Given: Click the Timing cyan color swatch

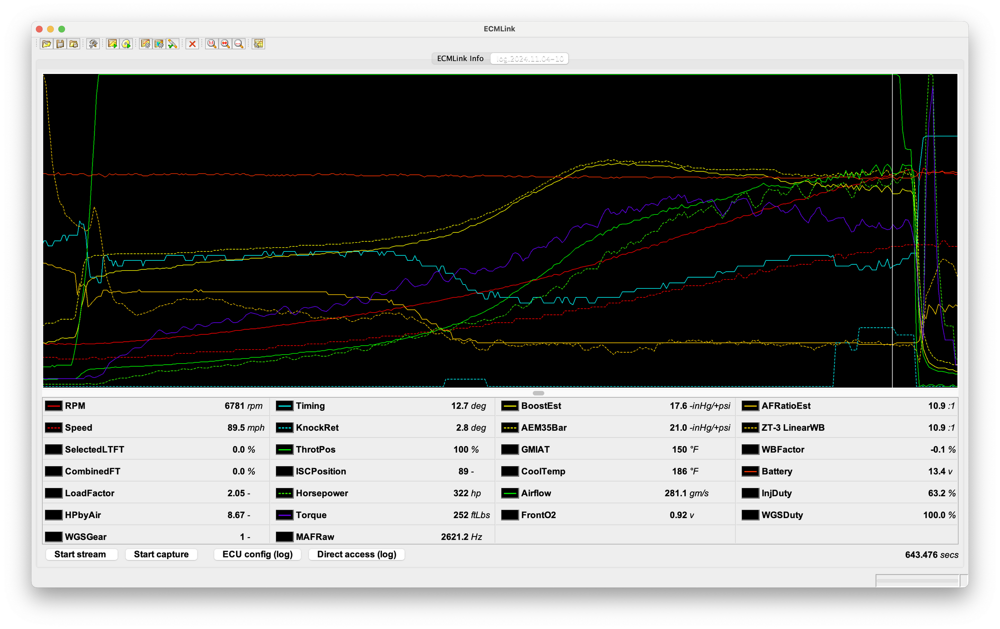Looking at the screenshot, I should click(x=284, y=406).
